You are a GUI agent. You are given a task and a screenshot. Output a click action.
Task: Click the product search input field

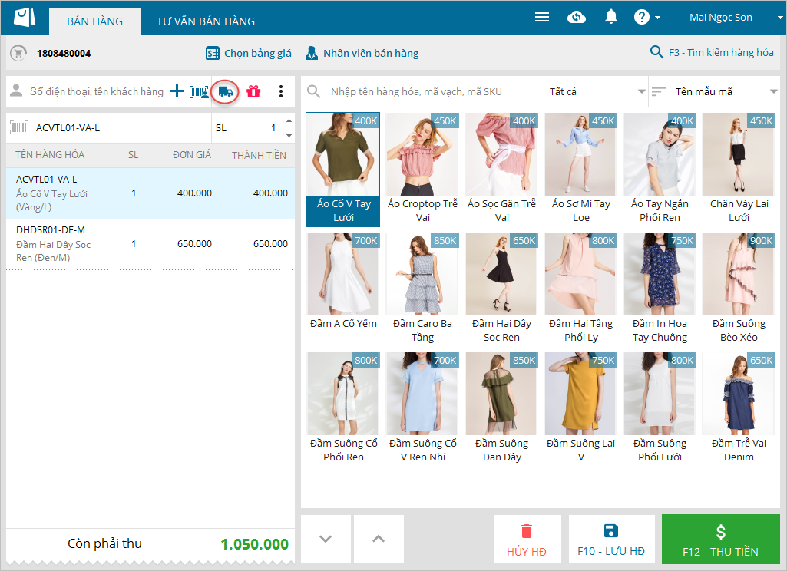[x=430, y=91]
